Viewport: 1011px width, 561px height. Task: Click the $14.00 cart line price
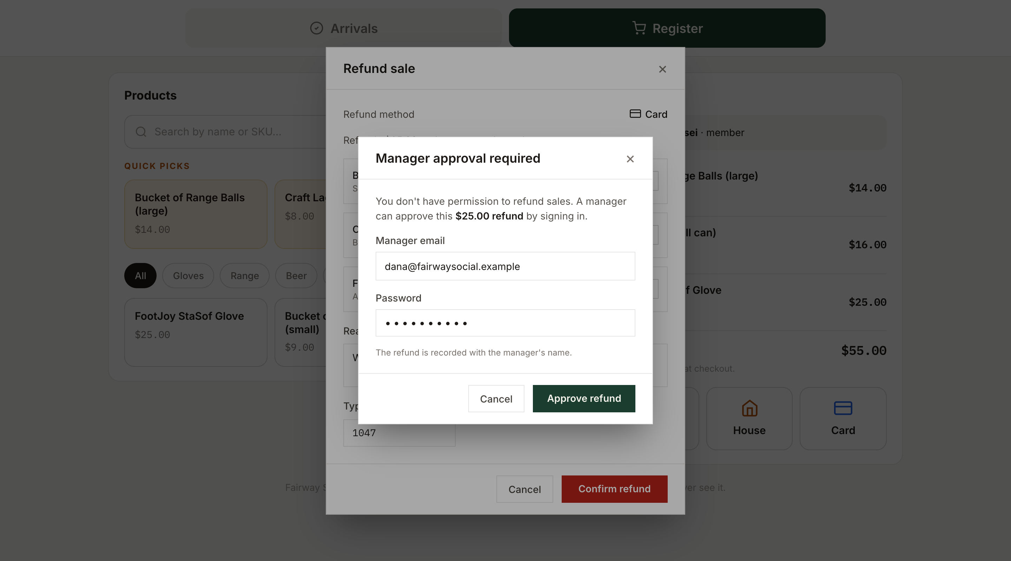click(x=867, y=188)
